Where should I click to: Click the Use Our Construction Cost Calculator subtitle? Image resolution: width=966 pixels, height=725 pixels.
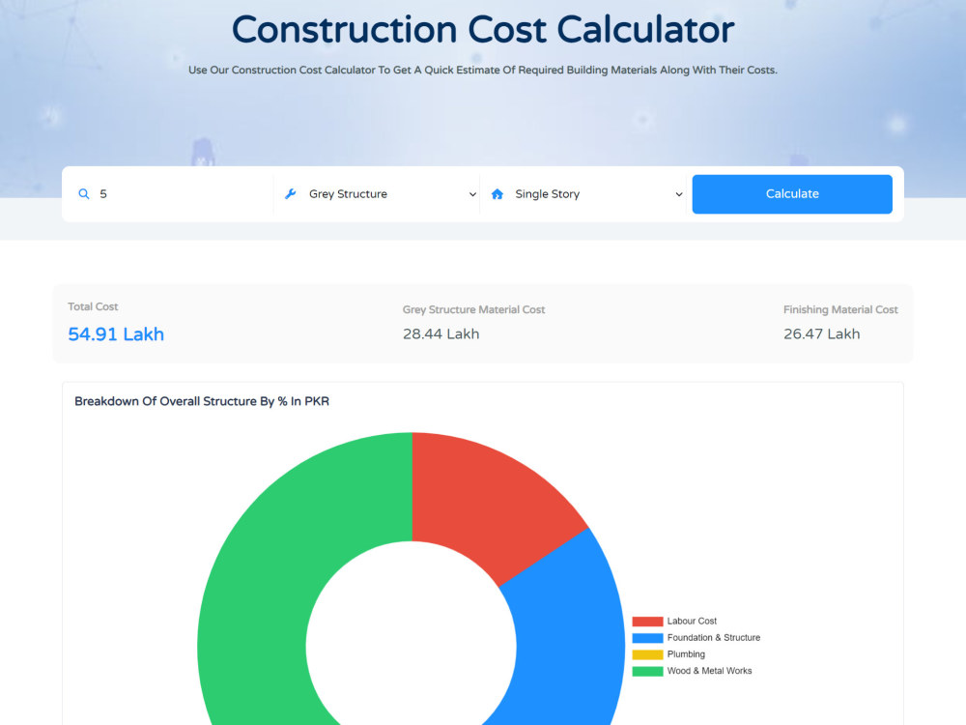(x=483, y=71)
